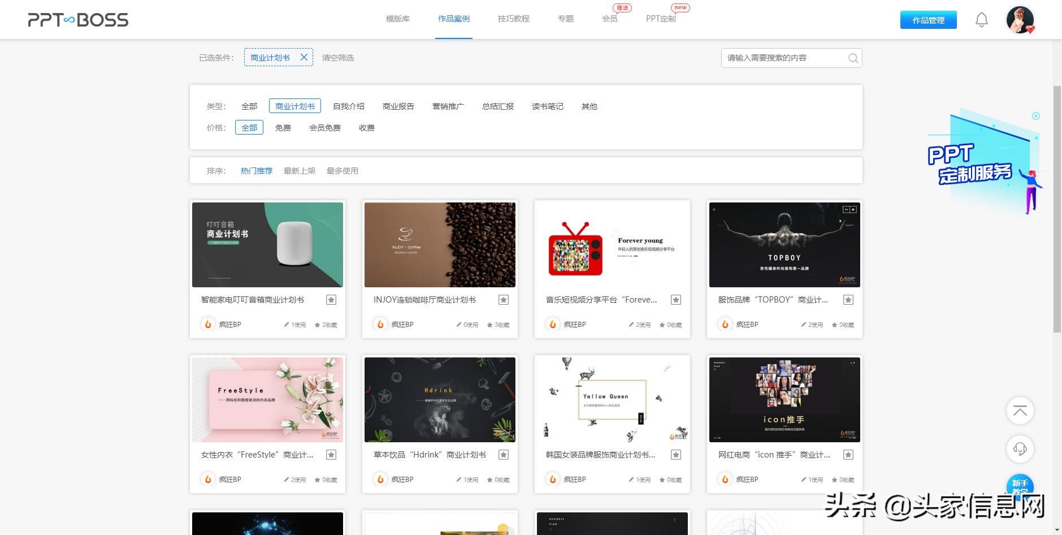Switch to the 技巧教程 tab
Screen dimensions: 1062x535
[513, 19]
